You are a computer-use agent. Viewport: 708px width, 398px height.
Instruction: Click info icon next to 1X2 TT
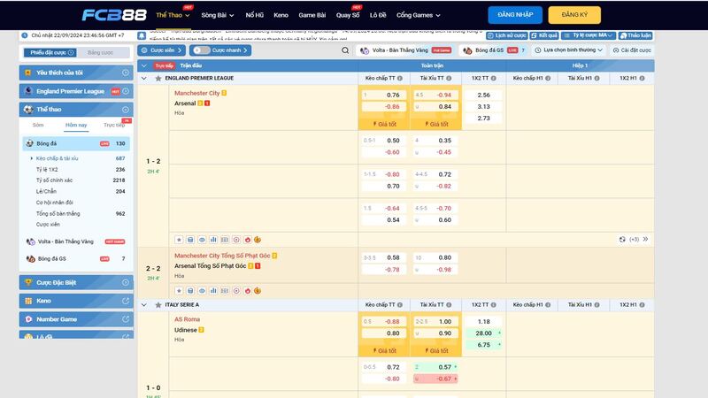tap(494, 79)
